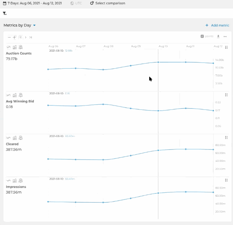Download the chart data using download icon
This screenshot has width=233, height=225.
click(218, 36)
